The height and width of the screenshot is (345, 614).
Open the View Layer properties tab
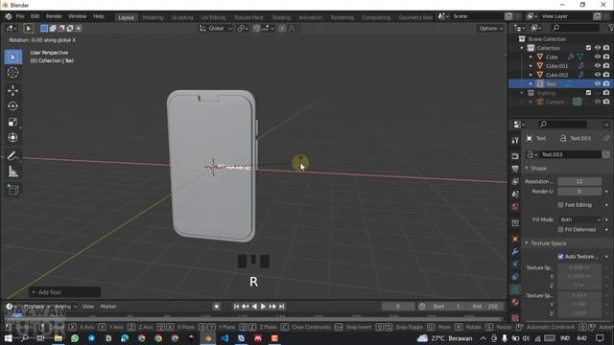515,181
